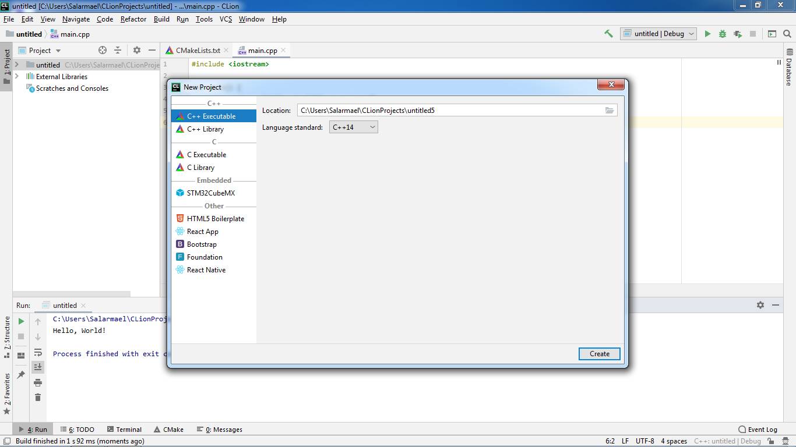The height and width of the screenshot is (447, 796).
Task: Click 4 spaces indent selector in status bar
Action: click(674, 441)
